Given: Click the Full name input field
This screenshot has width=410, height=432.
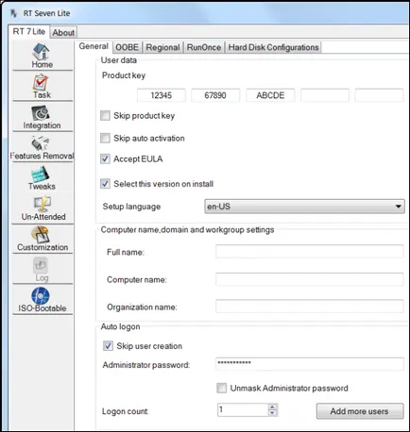Looking at the screenshot, I should [310, 252].
